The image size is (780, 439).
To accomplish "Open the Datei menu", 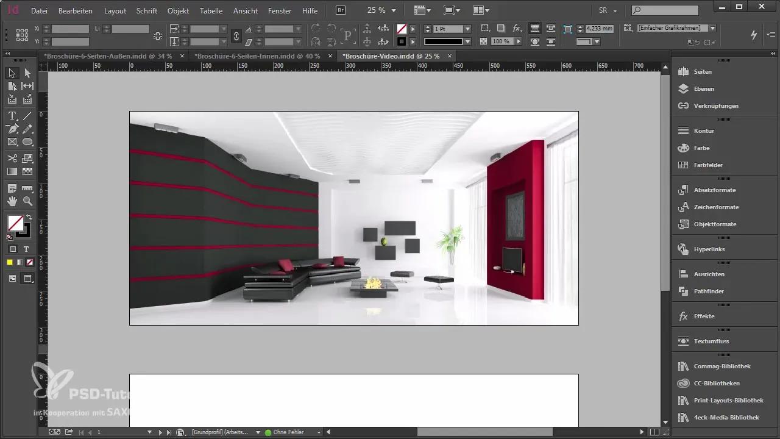I will coord(39,11).
